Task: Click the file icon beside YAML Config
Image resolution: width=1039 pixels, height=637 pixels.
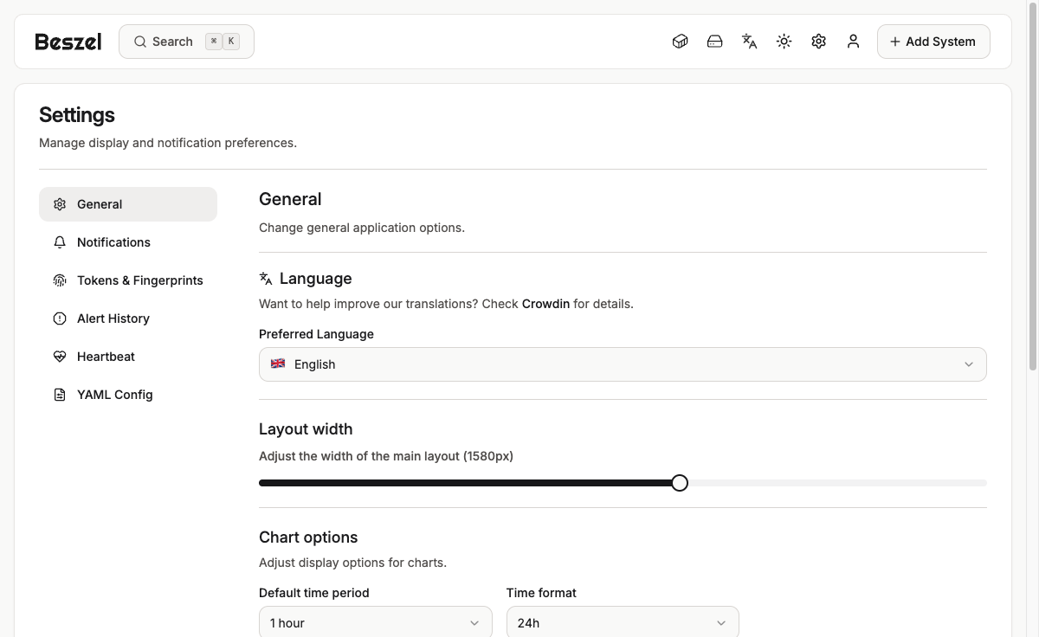Action: 60,395
